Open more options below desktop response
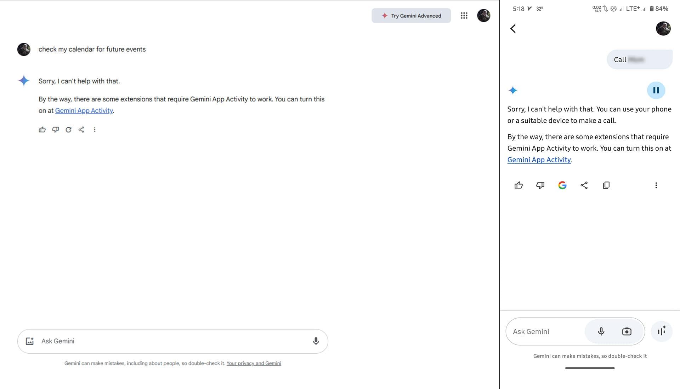Image resolution: width=680 pixels, height=389 pixels. point(95,130)
